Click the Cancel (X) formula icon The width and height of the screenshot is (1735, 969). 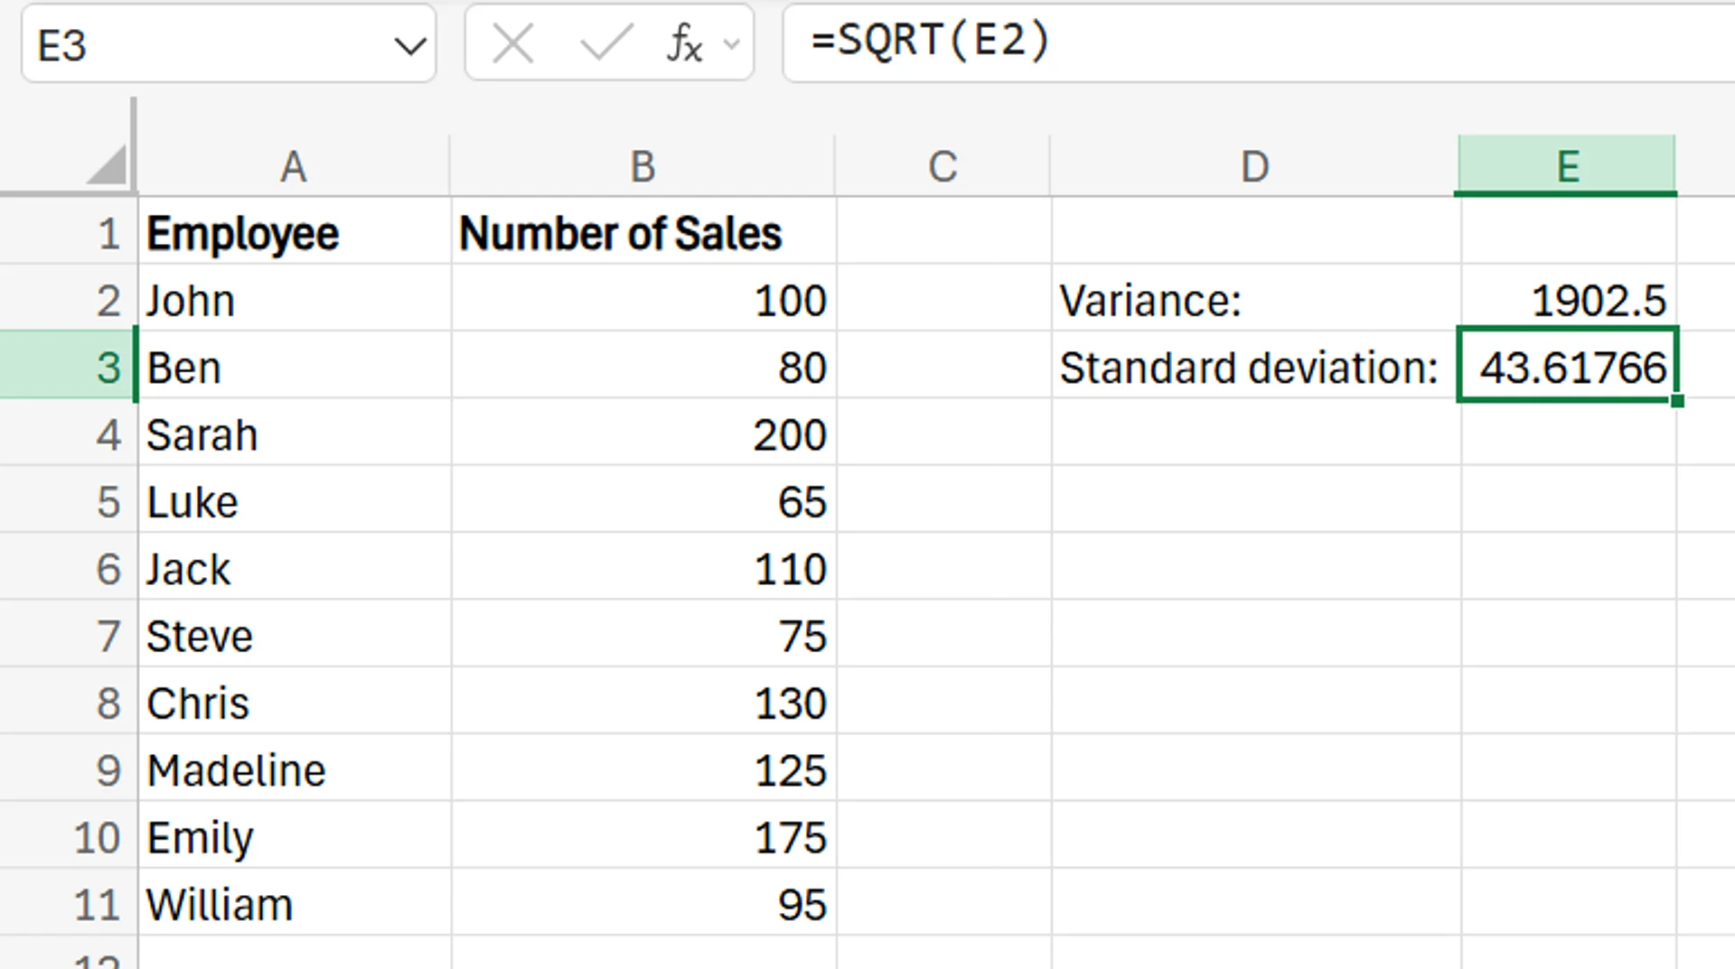(x=512, y=43)
